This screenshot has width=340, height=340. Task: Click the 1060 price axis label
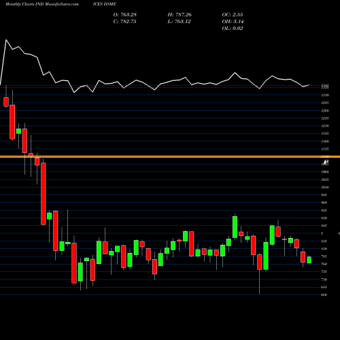(325, 172)
